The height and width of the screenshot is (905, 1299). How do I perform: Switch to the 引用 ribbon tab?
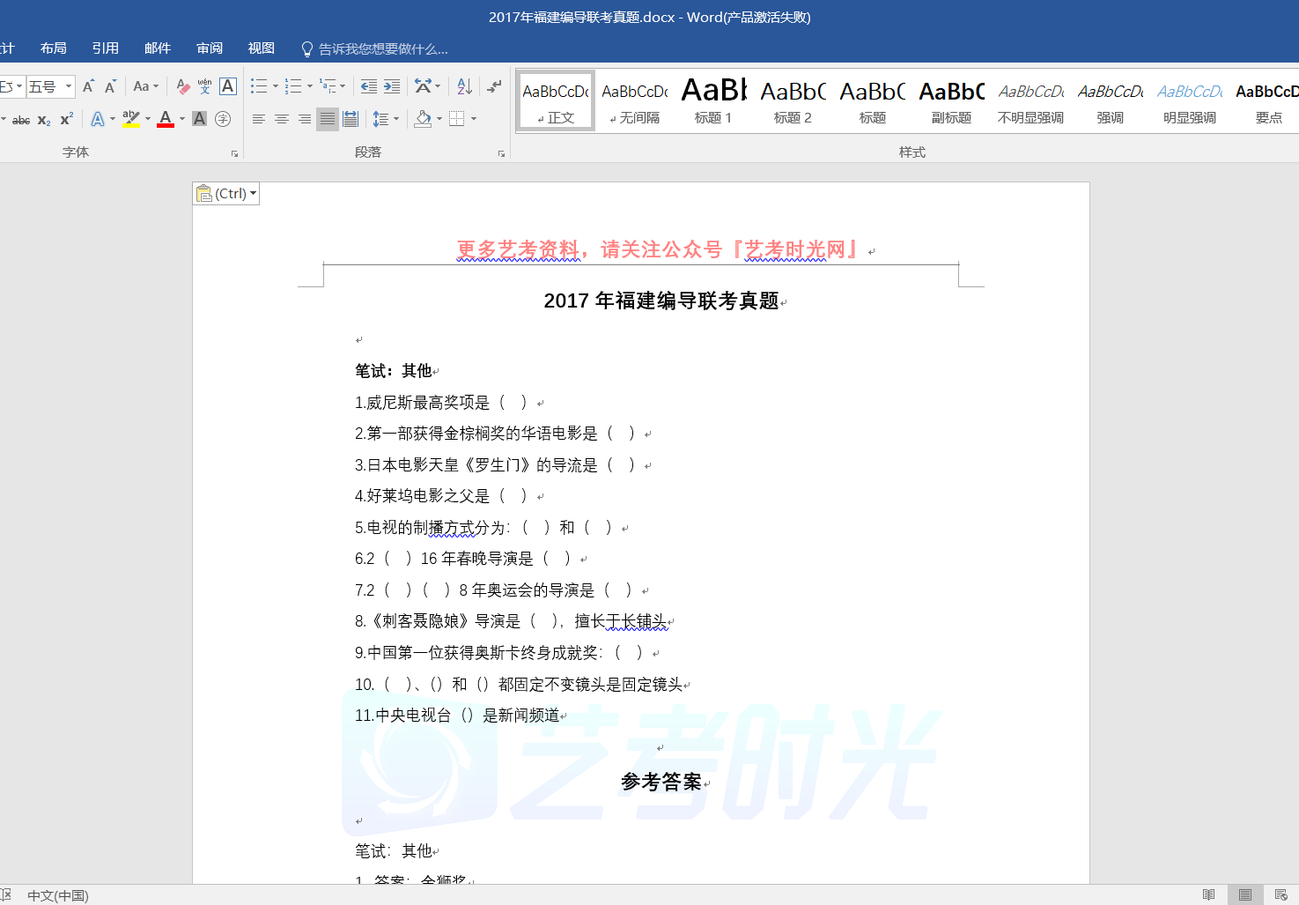tap(106, 48)
